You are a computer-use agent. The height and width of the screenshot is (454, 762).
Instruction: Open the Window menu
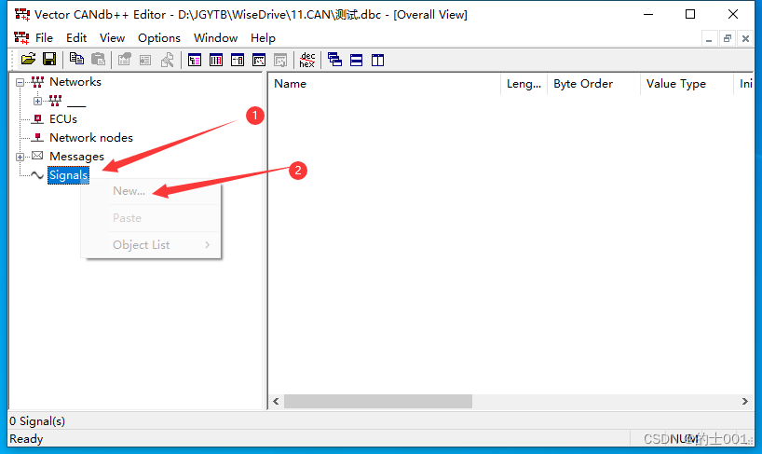click(x=215, y=38)
